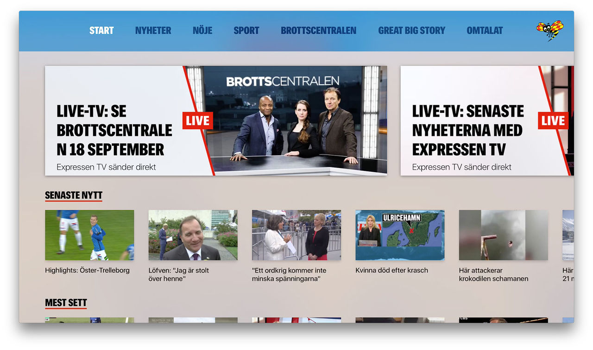Image resolution: width=593 pixels, height=350 pixels.
Task: Open the NYHETER tab
Action: 153,31
